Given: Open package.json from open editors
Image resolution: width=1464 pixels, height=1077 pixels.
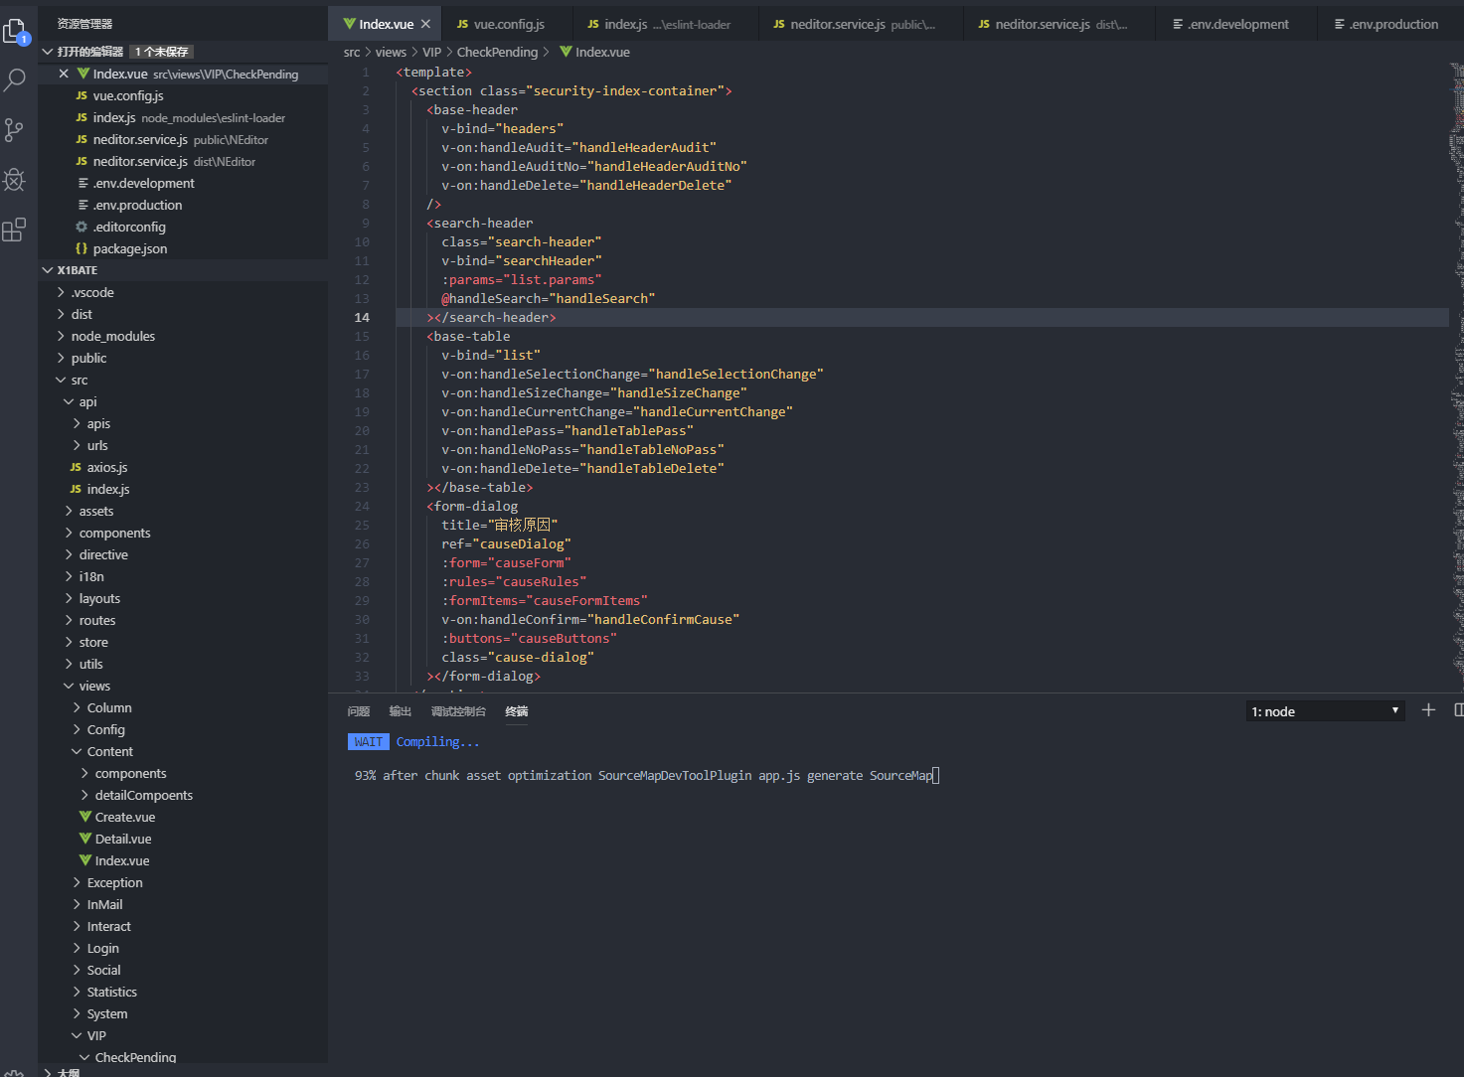Looking at the screenshot, I should click(x=129, y=248).
